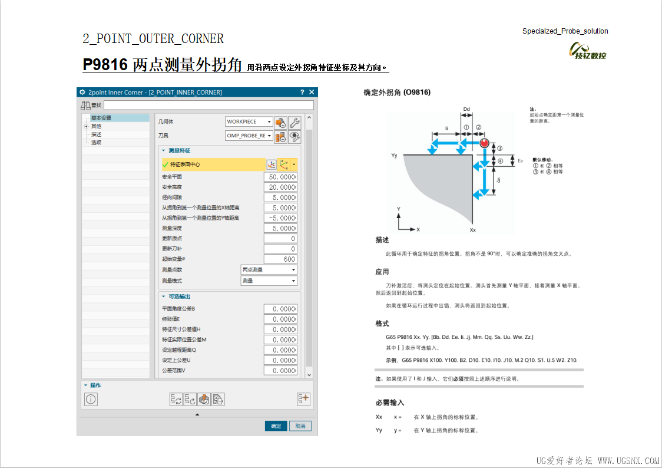Click the new geometry icon beside WORKPIECE
The width and height of the screenshot is (662, 468).
(280, 123)
